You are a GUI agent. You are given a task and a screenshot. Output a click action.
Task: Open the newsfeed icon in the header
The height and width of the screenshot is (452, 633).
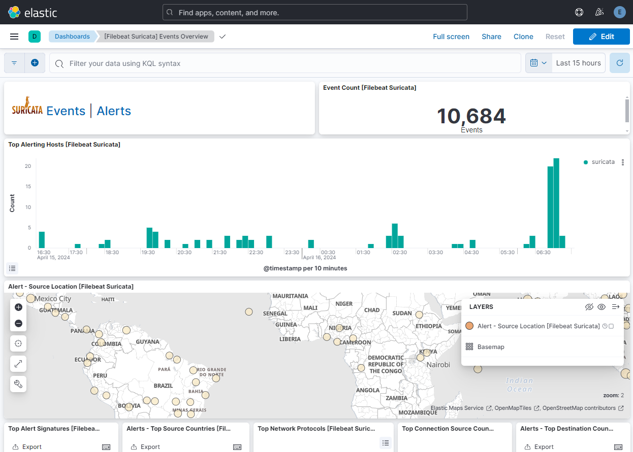click(599, 12)
